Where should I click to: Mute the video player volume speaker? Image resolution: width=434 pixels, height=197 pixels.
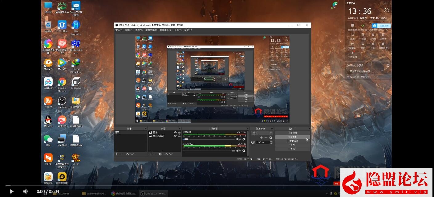point(26,191)
